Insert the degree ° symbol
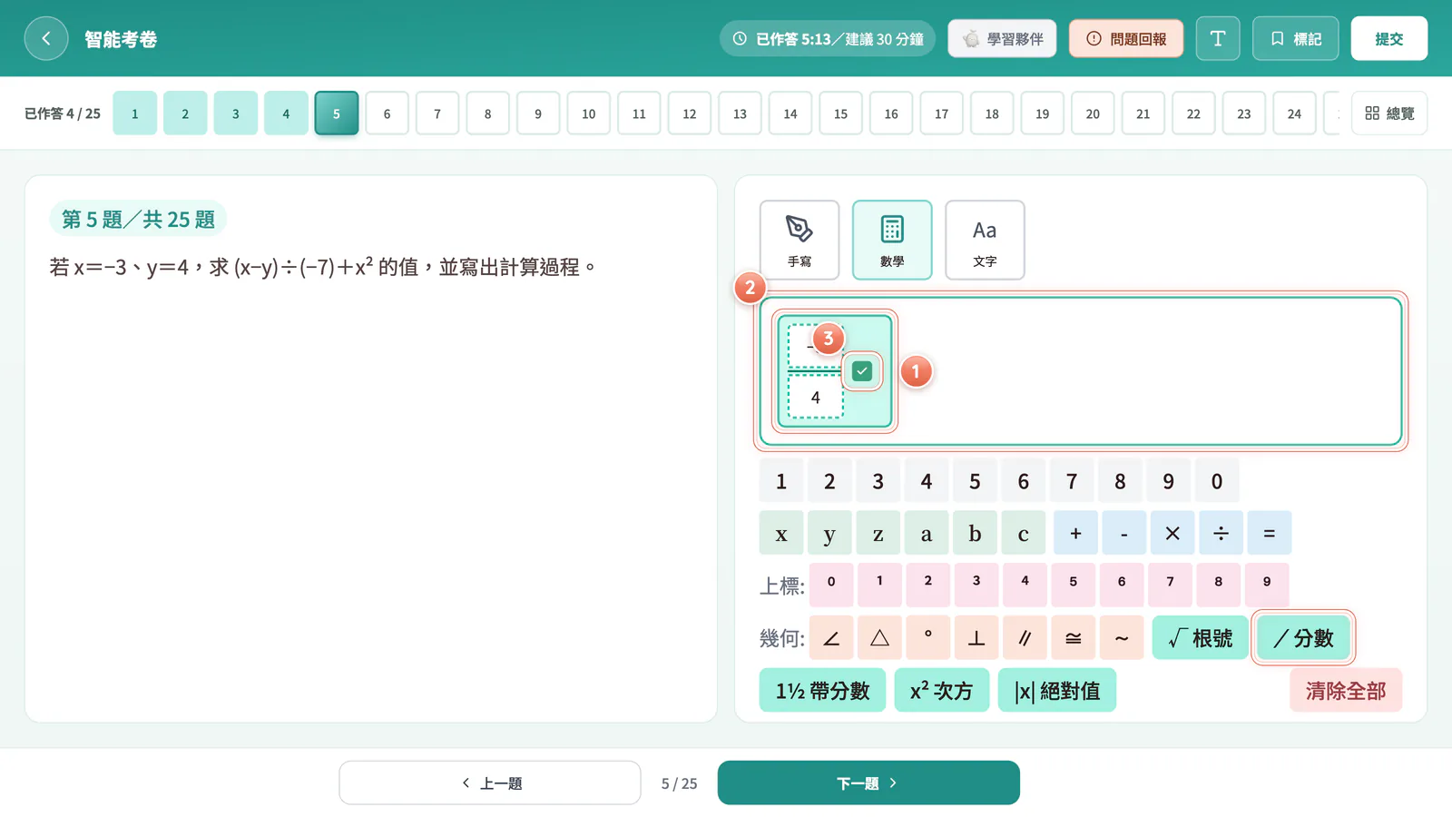Viewport: 1452px width, 817px height. click(928, 638)
